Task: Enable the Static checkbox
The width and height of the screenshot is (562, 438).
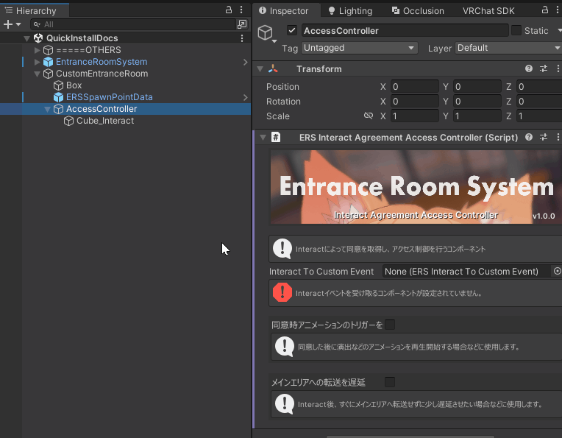Action: [x=516, y=30]
